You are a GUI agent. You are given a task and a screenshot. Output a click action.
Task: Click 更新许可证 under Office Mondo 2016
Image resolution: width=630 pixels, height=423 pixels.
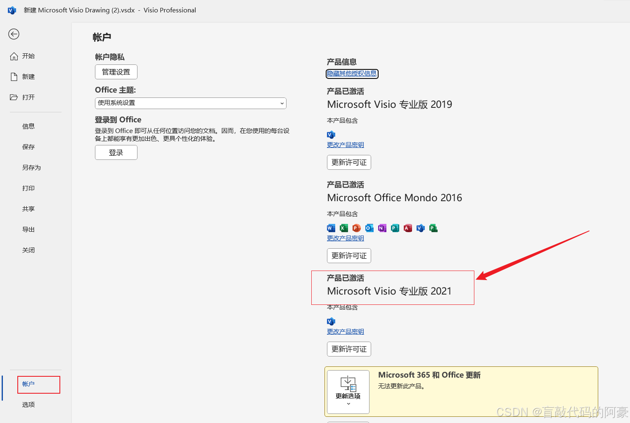tap(349, 255)
